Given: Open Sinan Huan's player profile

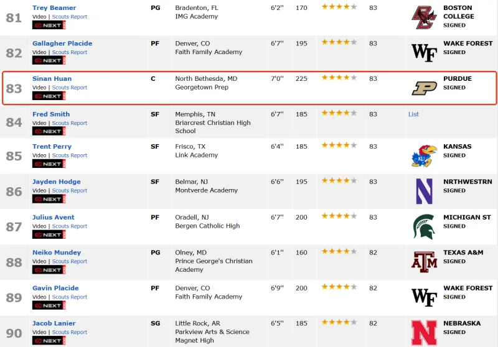Looking at the screenshot, I should pyautogui.click(x=52, y=79).
